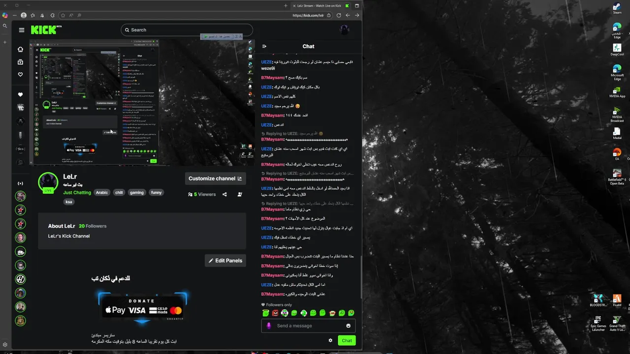Click the wezo9i username in chat
Viewport: 630px width, 354px height.
268,68
